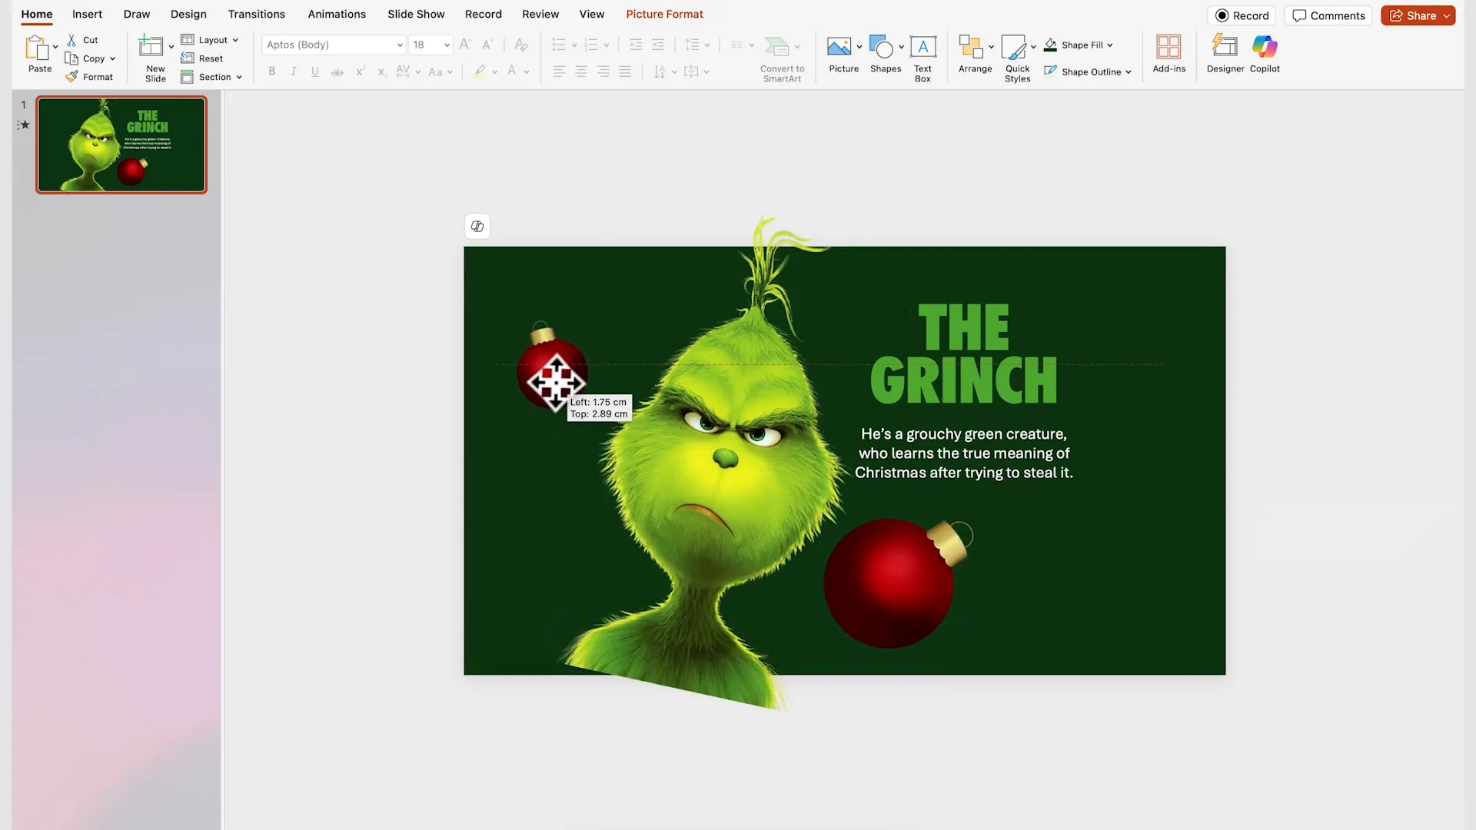1476x830 pixels.
Task: Open bullets list dropdown
Action: click(574, 45)
